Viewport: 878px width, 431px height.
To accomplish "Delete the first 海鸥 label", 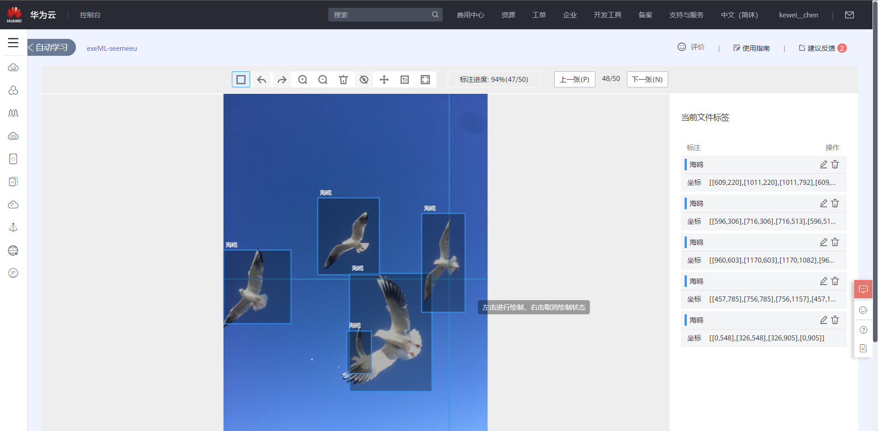I will 835,164.
